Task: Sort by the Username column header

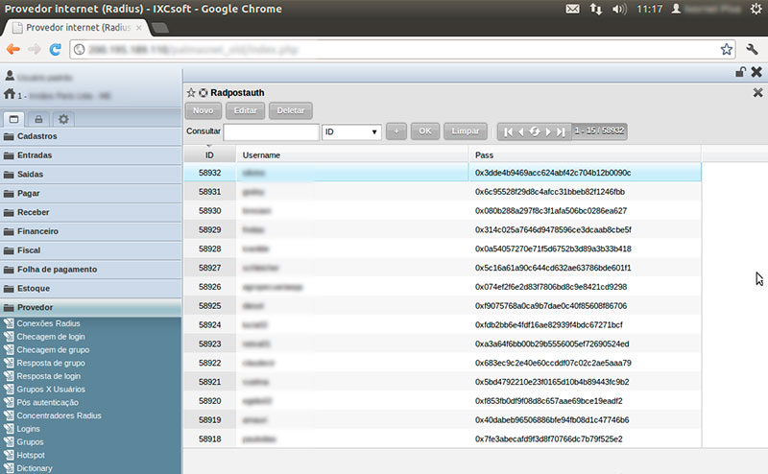Action: pos(352,155)
